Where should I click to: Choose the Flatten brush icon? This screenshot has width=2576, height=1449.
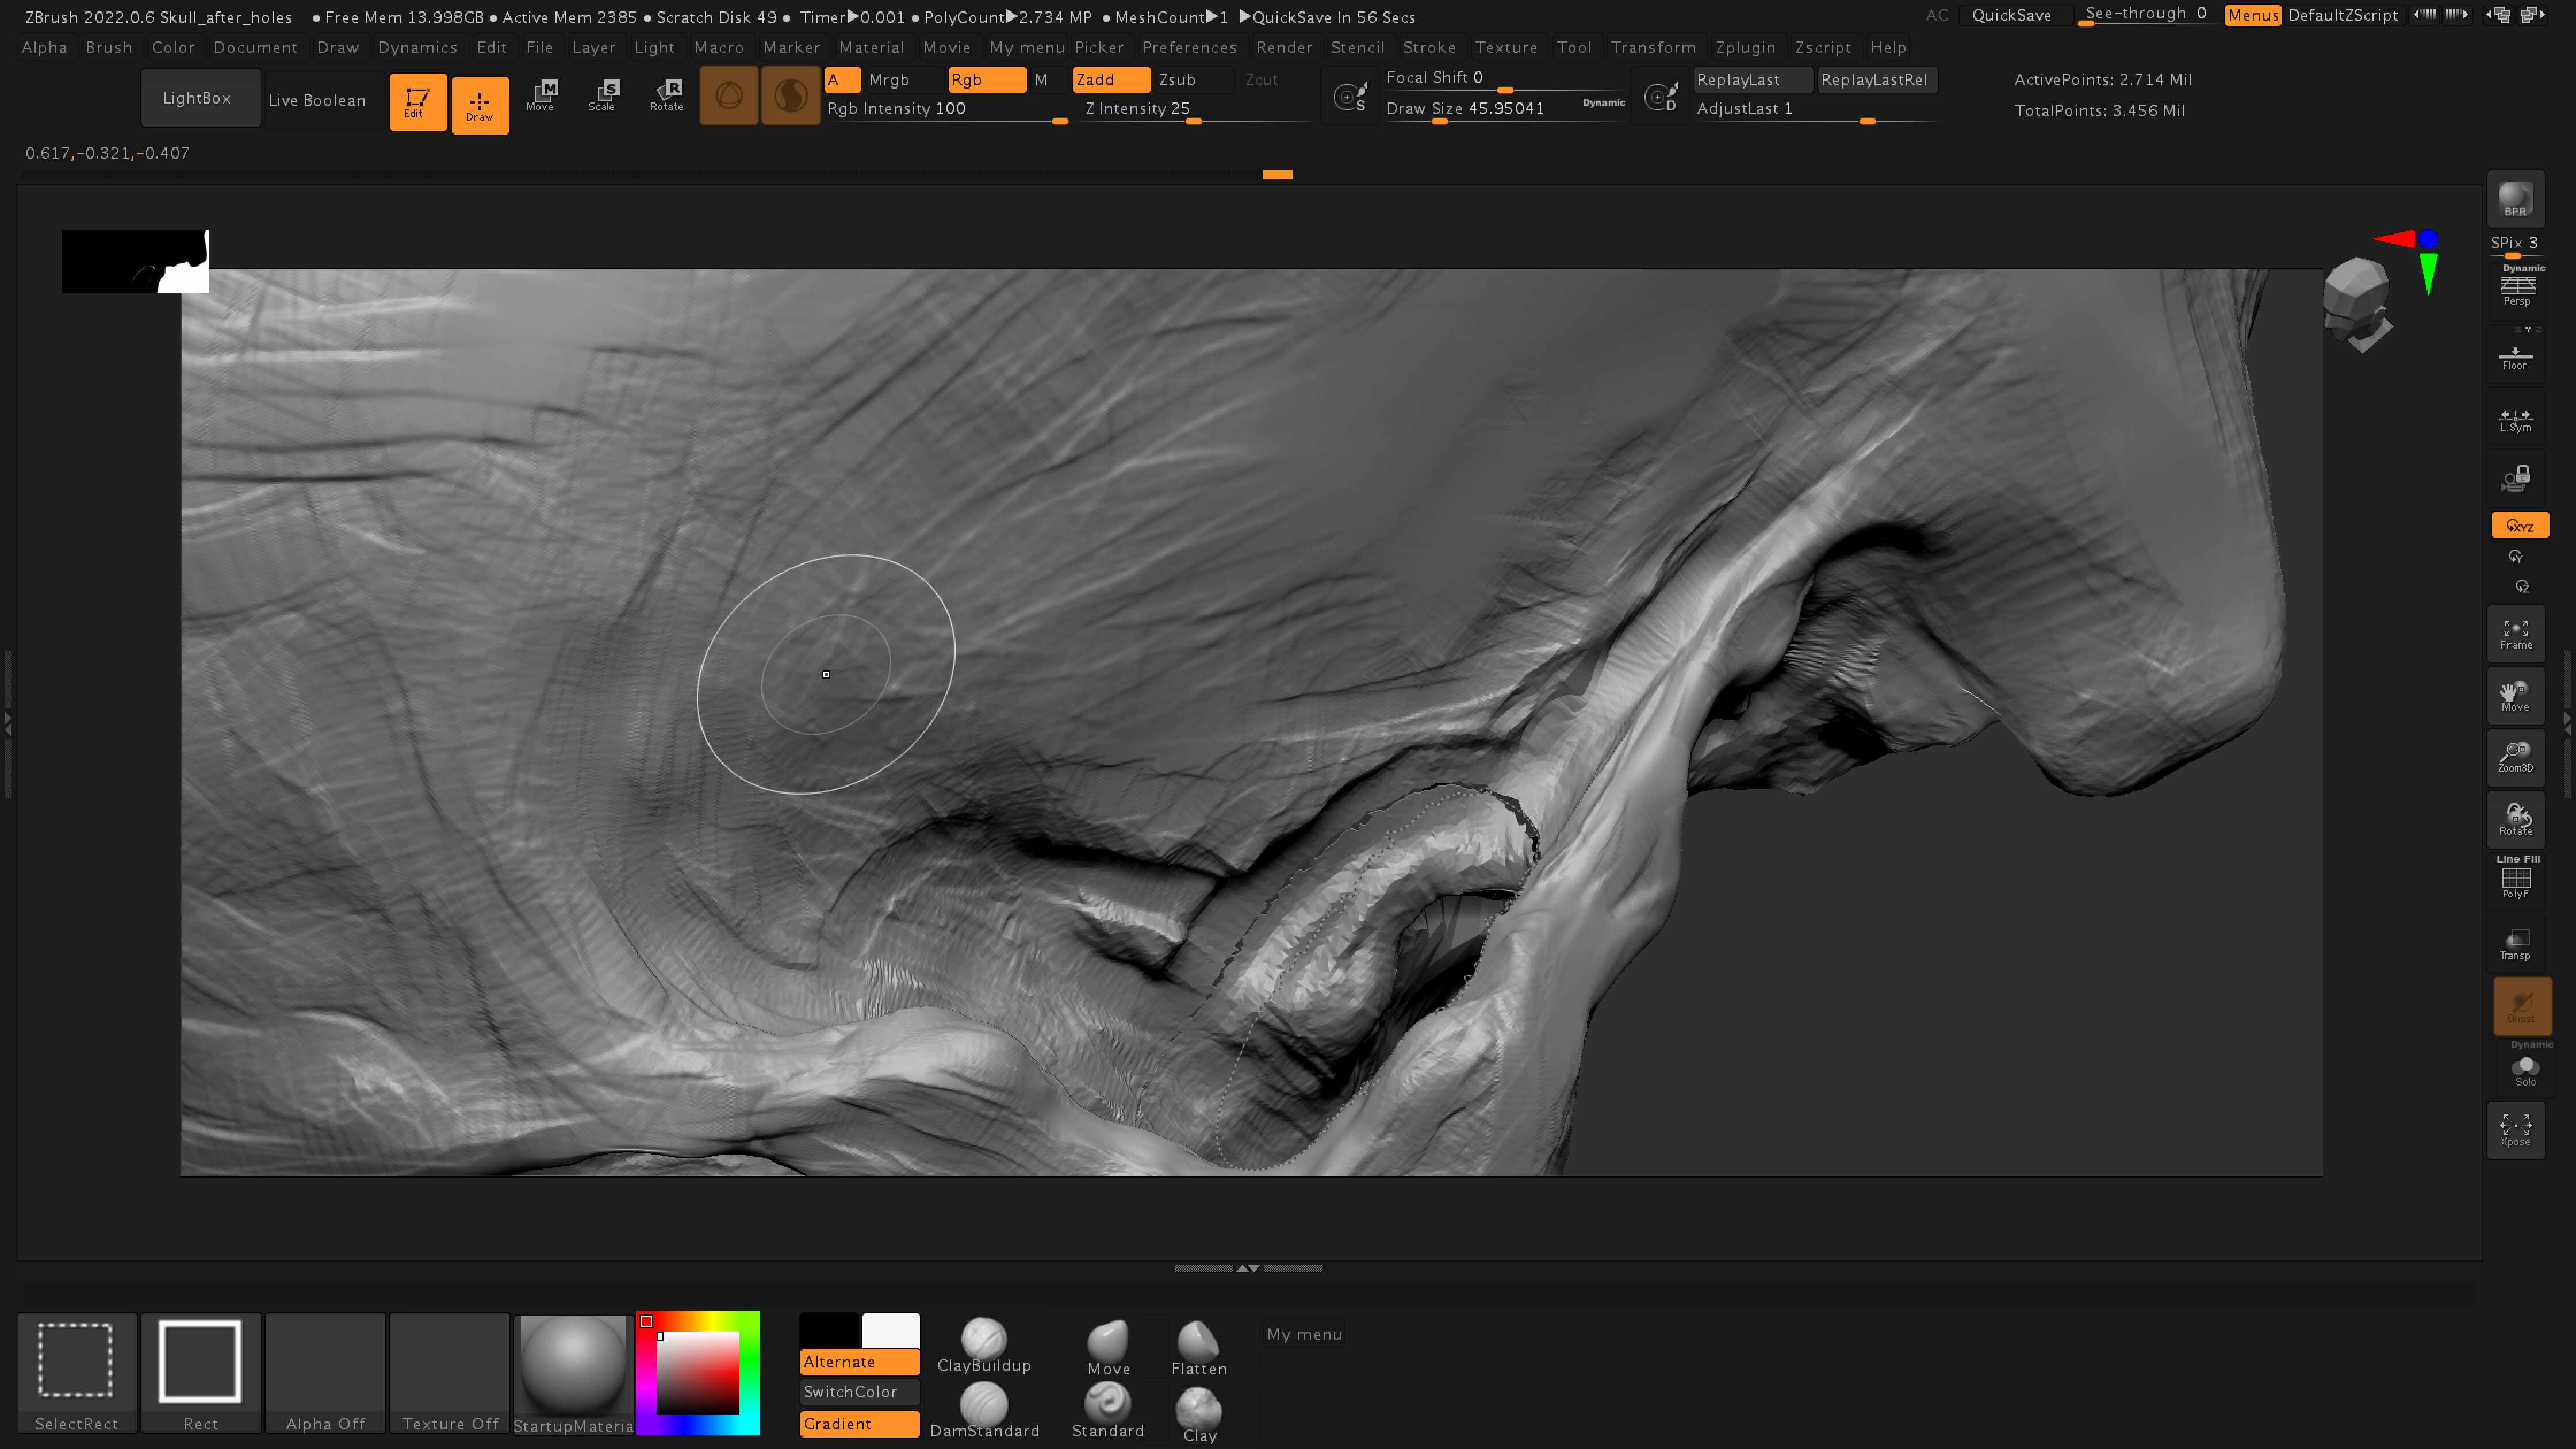(1198, 1339)
